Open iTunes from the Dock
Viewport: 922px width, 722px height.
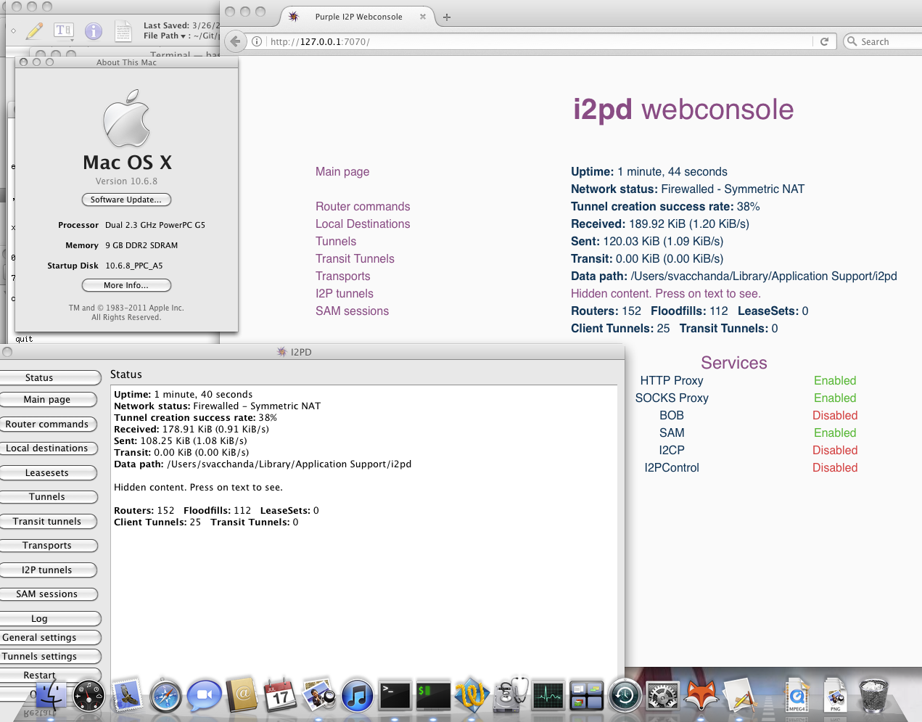click(357, 697)
